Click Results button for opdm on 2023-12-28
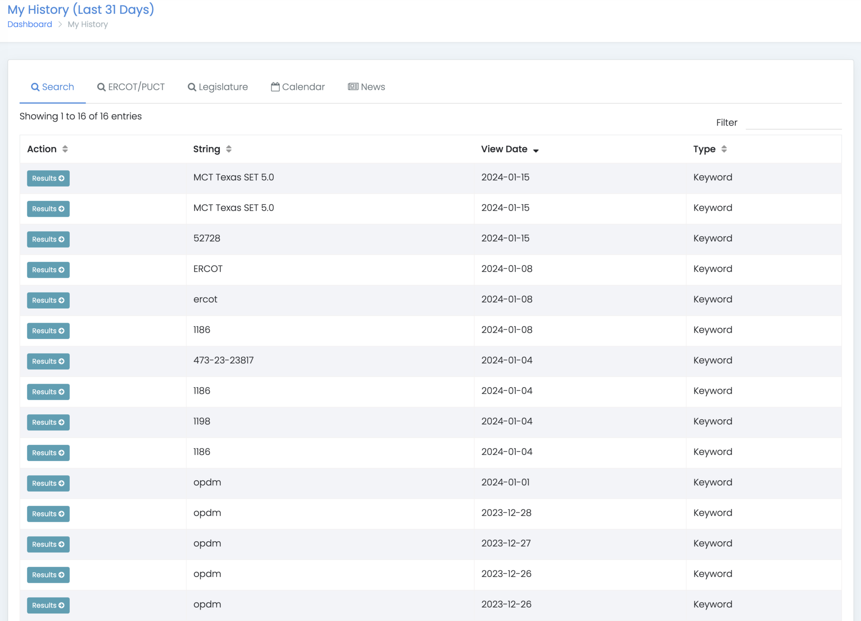The width and height of the screenshot is (861, 621). click(x=48, y=514)
